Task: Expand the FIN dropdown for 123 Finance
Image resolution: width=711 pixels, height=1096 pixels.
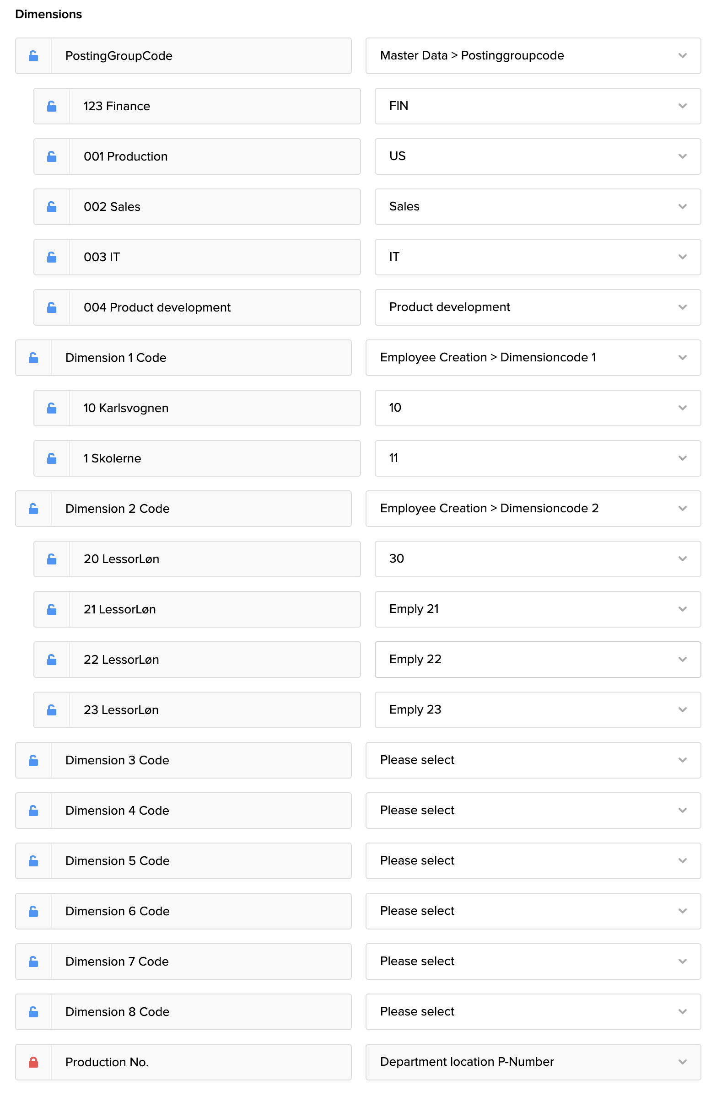Action: pyautogui.click(x=538, y=107)
